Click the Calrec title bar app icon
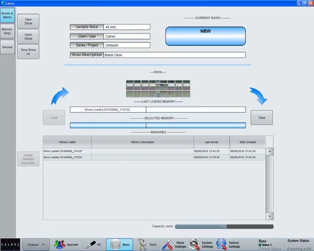This screenshot has height=251, width=314. point(3,3)
